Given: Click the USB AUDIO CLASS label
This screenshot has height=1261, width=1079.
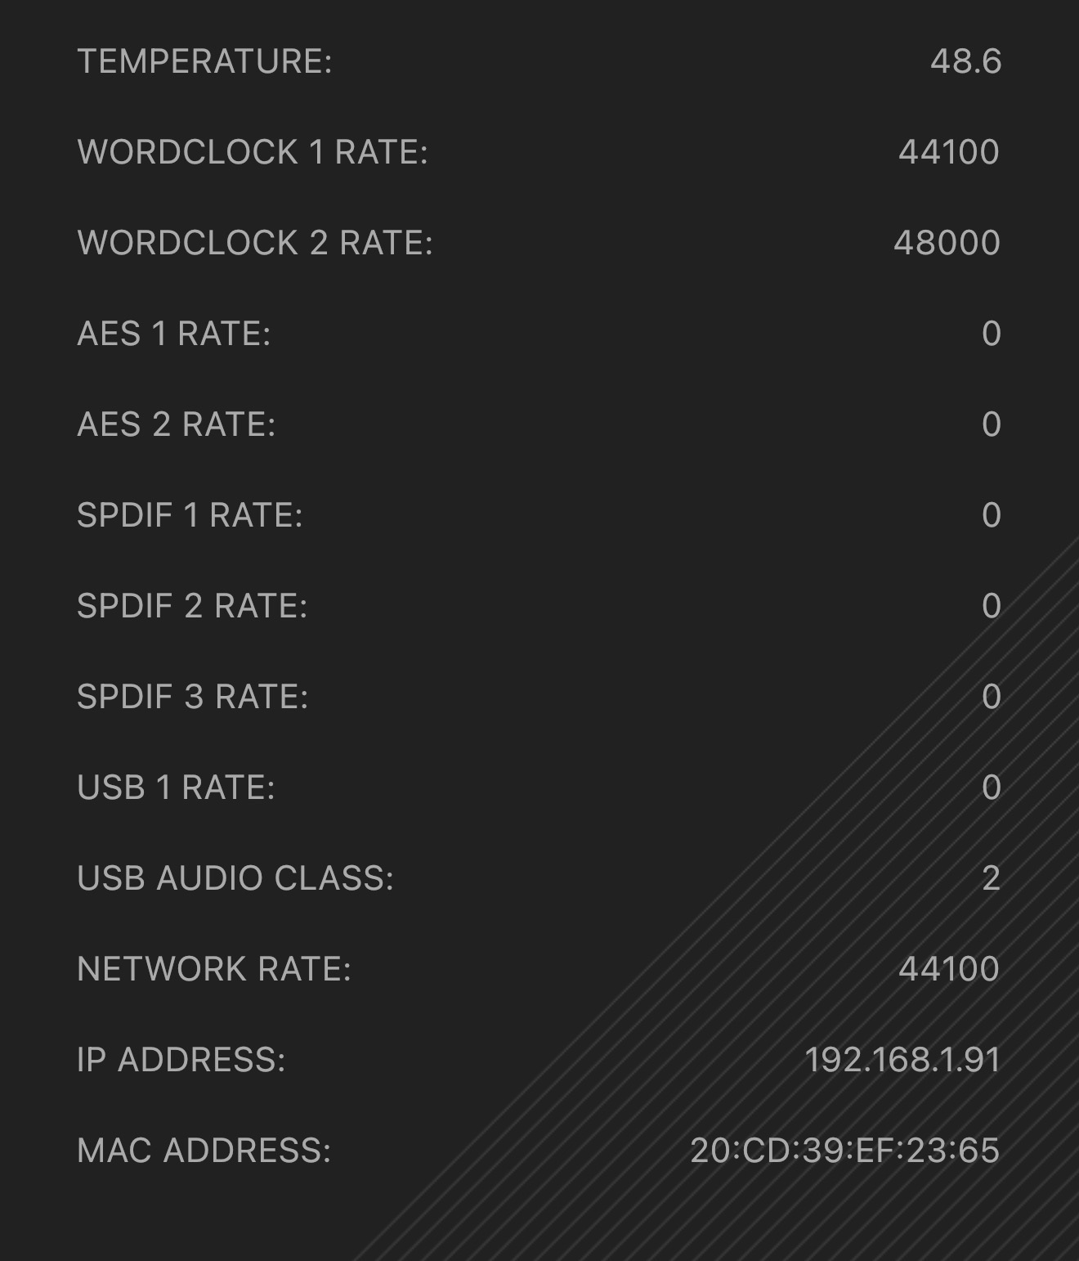Looking at the screenshot, I should pos(235,879).
